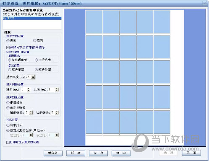Click the 横向张数 spinner arrows
209x161 pixels.
[x=31, y=112]
